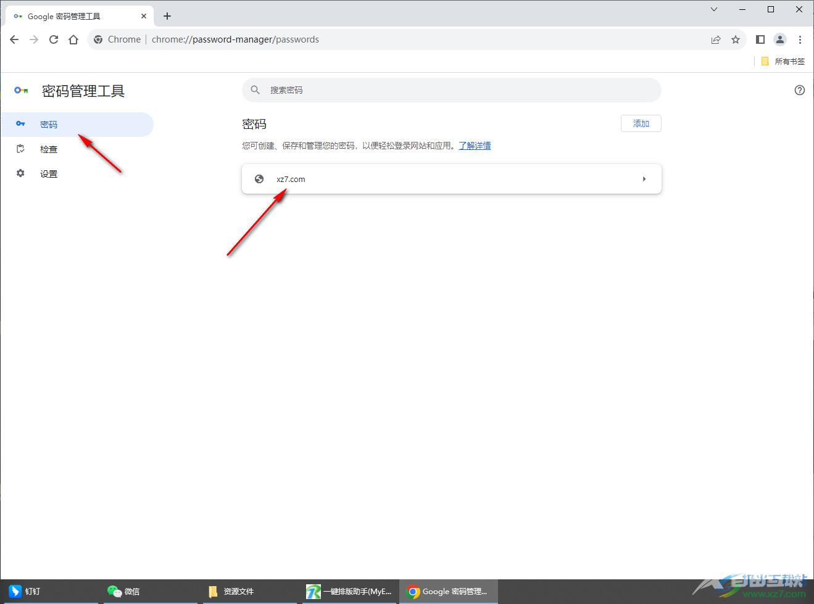Select the Google 密码管理工具 tab
The height and width of the screenshot is (604, 814).
[x=78, y=17]
